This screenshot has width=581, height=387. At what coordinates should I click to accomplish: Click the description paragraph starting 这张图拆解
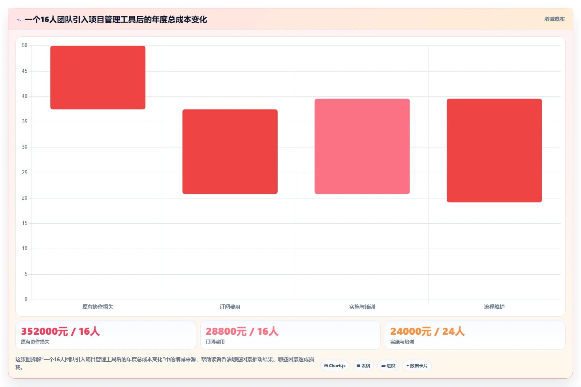tap(165, 363)
